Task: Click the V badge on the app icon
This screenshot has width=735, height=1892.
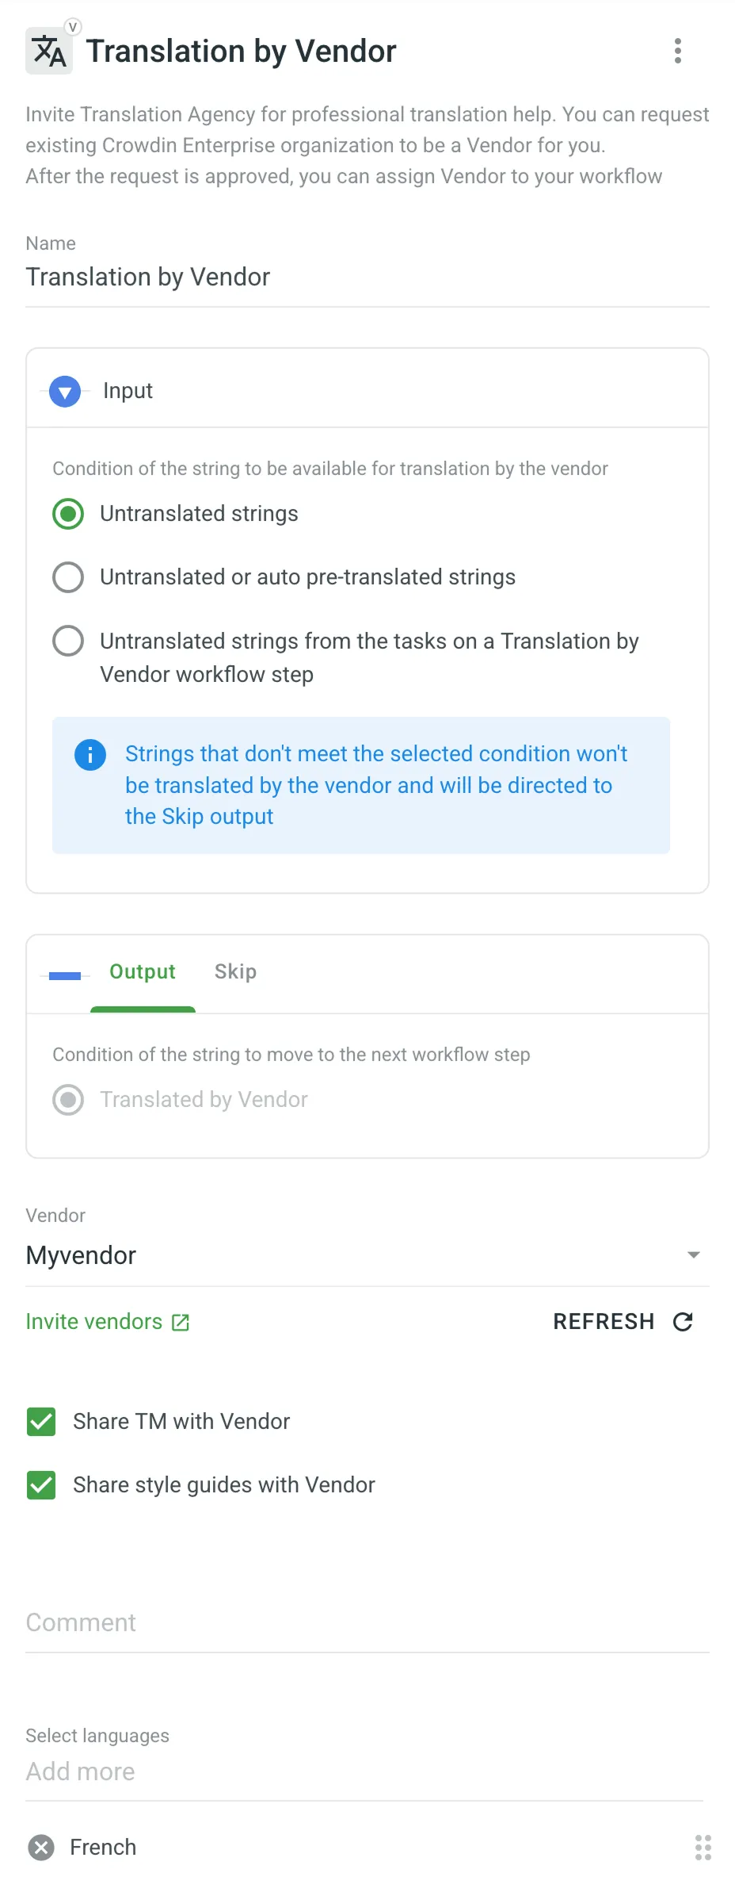Action: tap(72, 26)
